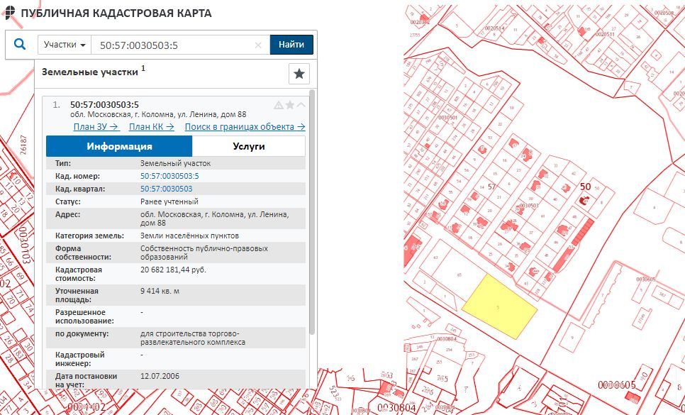Click the warning triangle icon on the result
The height and width of the screenshot is (415, 685).
click(278, 106)
